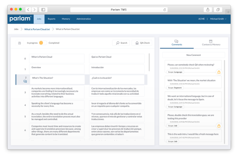
Task: Edit translation 'Introducción'
Action: coord(117,69)
